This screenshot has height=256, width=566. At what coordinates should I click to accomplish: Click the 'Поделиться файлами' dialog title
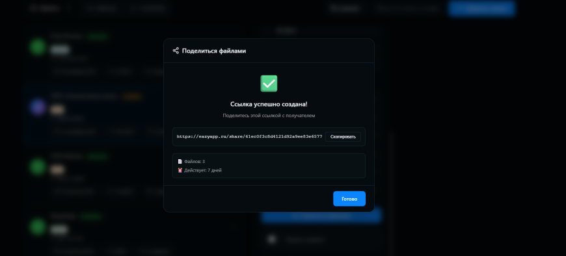214,51
